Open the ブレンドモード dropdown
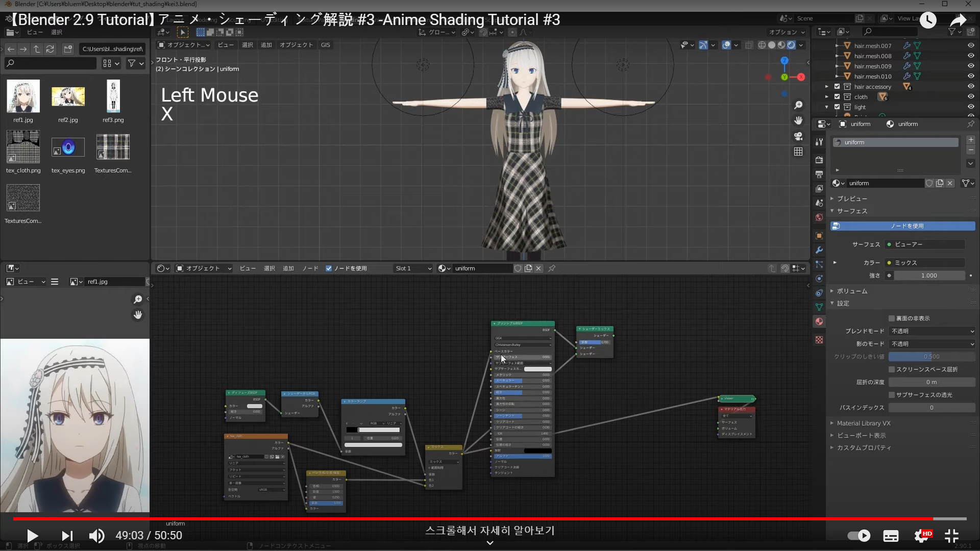This screenshot has height=551, width=980. 932,331
